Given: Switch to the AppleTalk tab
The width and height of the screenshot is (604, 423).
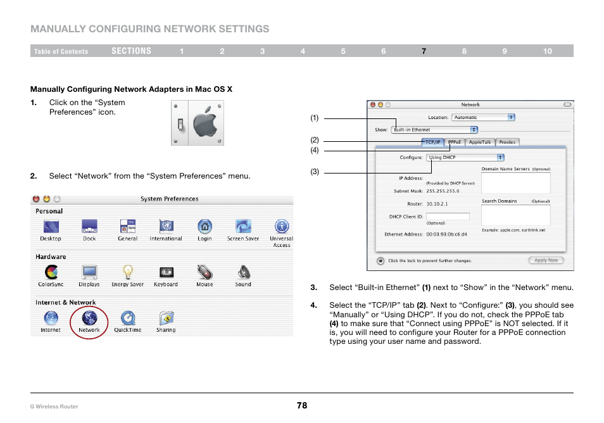Looking at the screenshot, I should (x=480, y=142).
